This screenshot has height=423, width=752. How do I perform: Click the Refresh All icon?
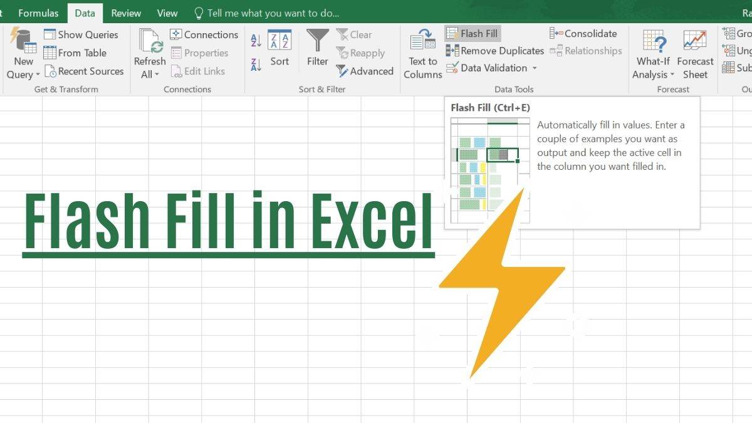pyautogui.click(x=150, y=41)
